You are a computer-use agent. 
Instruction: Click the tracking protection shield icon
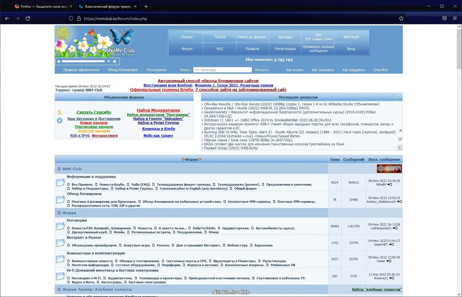(x=71, y=19)
